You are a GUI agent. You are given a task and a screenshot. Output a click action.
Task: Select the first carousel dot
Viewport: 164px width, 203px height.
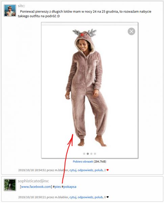(84, 154)
